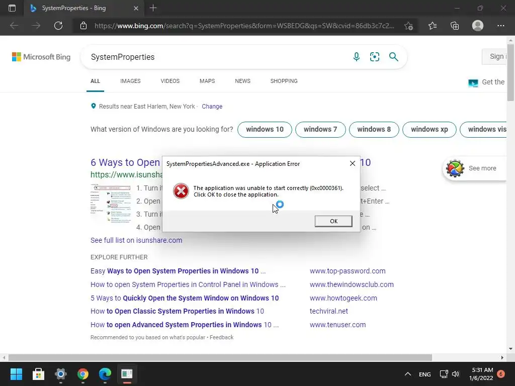Open the vertical tabs icon
Screen dimensions: 515x386
click(12, 8)
